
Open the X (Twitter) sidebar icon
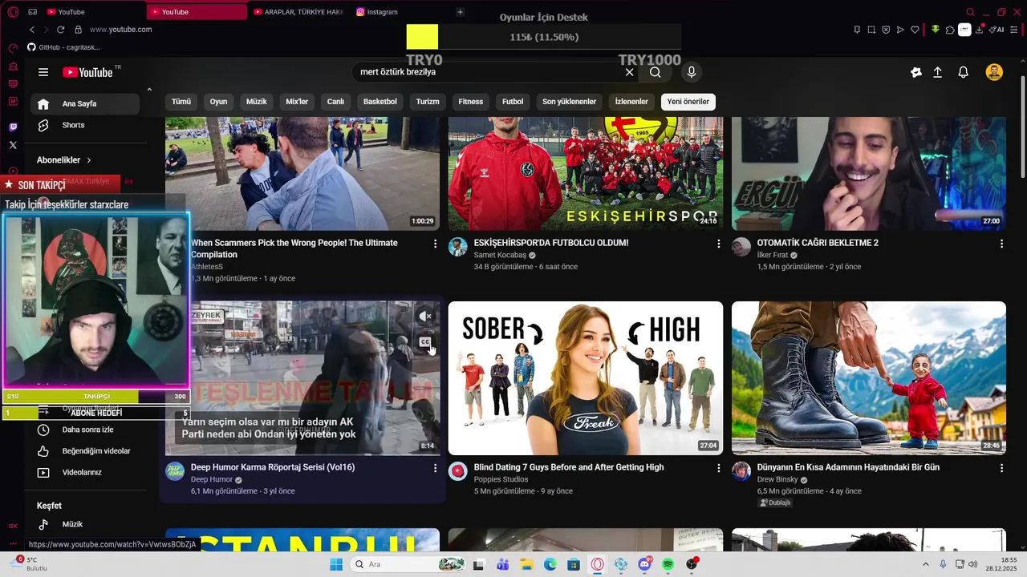click(x=13, y=145)
